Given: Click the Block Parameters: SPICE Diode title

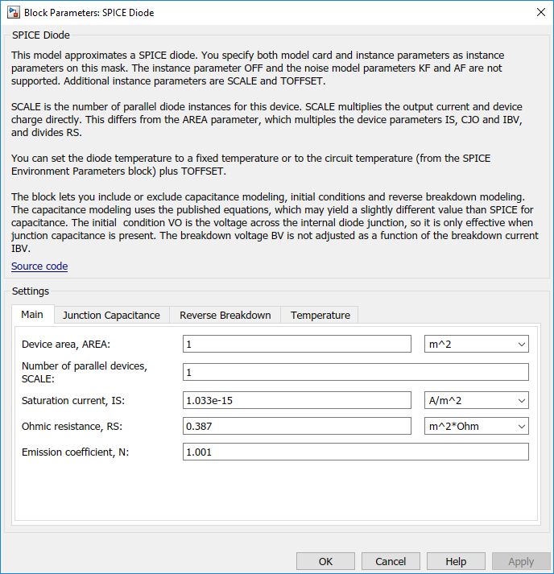Looking at the screenshot, I should click(x=89, y=13).
